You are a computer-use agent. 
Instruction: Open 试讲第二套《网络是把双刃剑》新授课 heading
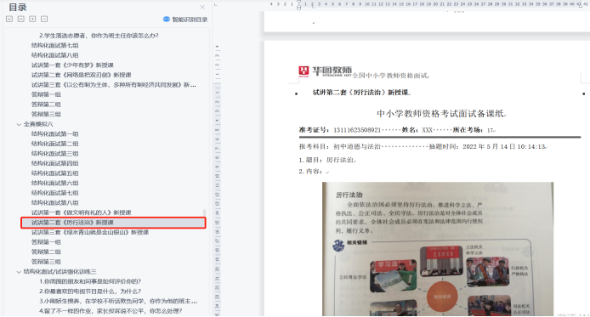(x=82, y=75)
